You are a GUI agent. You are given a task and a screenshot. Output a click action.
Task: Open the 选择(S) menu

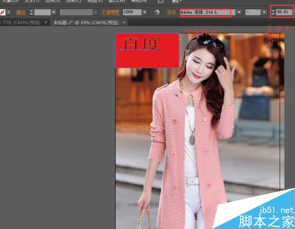(x=53, y=1)
